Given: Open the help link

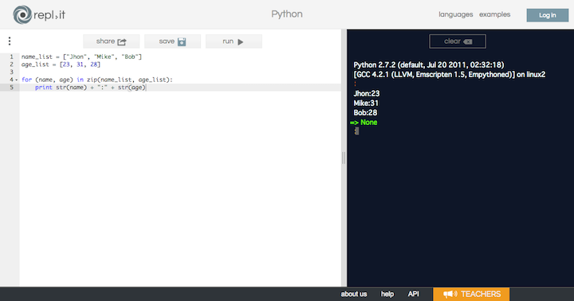Looking at the screenshot, I should coord(387,294).
